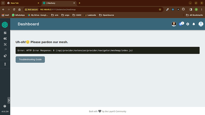Bookmark this page with star icon
The width and height of the screenshot is (205, 115).
click(x=160, y=10)
